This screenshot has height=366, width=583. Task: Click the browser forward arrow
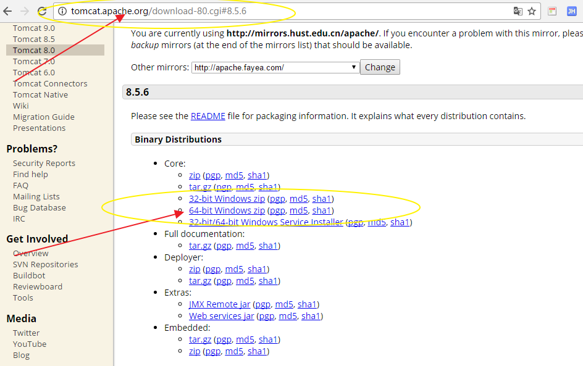tap(25, 11)
